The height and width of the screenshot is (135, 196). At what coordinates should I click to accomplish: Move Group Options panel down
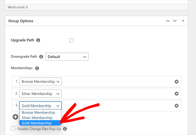175,21
